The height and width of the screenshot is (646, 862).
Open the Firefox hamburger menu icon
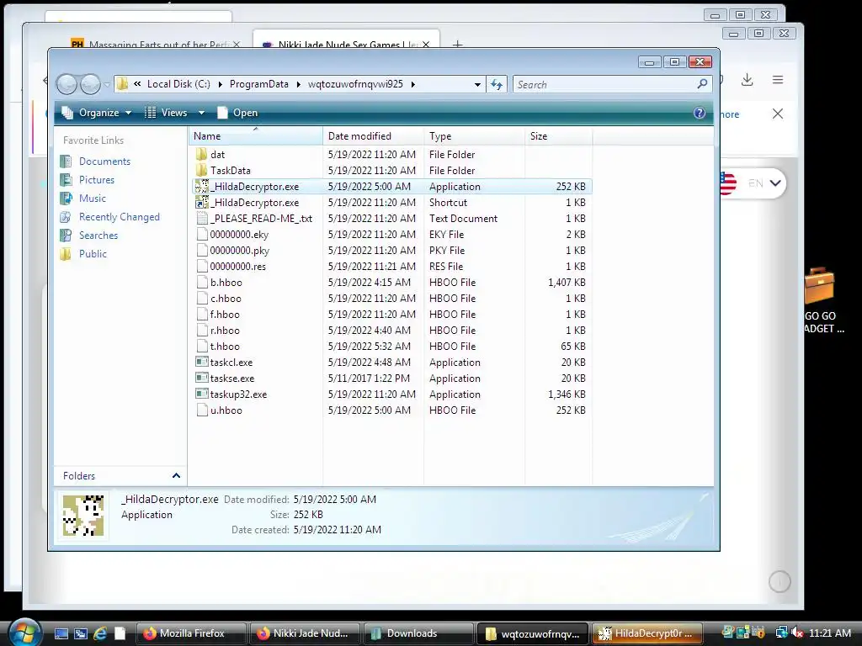click(x=778, y=80)
